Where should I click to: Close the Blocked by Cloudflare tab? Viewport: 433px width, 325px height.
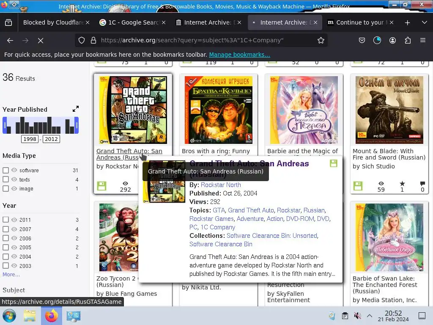pyautogui.click(x=87, y=22)
